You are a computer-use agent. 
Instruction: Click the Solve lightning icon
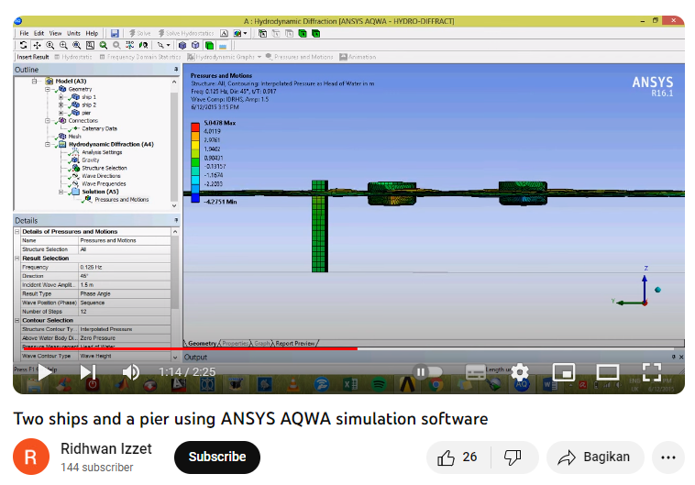[x=132, y=33]
